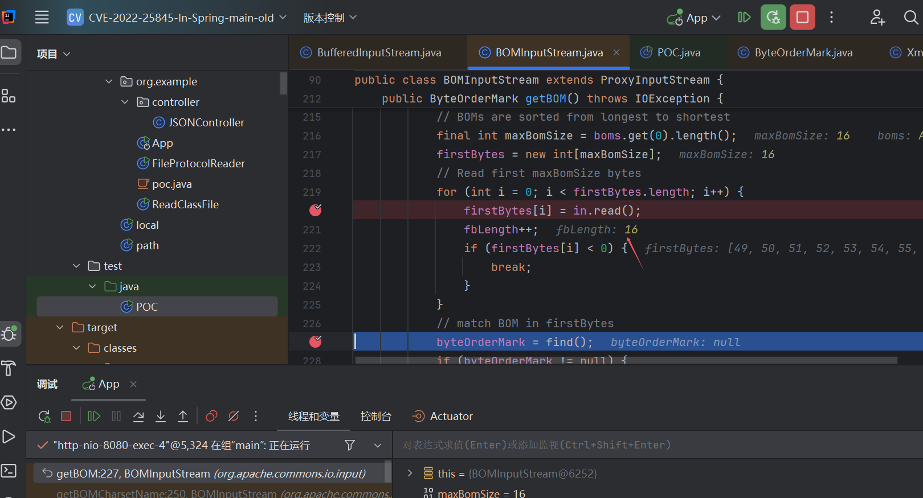The image size is (923, 498).
Task: Open the 版本控制 version control dropdown
Action: (330, 18)
